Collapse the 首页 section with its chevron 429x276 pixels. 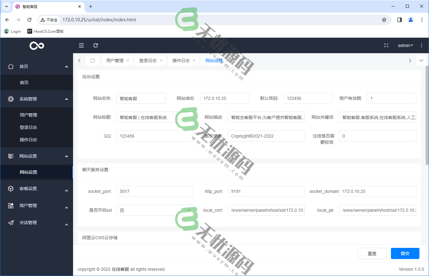[66, 66]
